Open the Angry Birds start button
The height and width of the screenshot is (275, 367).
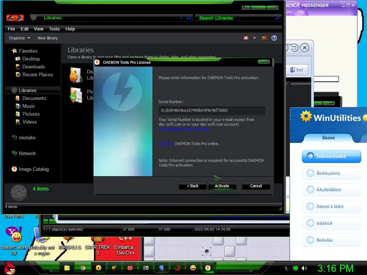pyautogui.click(x=9, y=268)
